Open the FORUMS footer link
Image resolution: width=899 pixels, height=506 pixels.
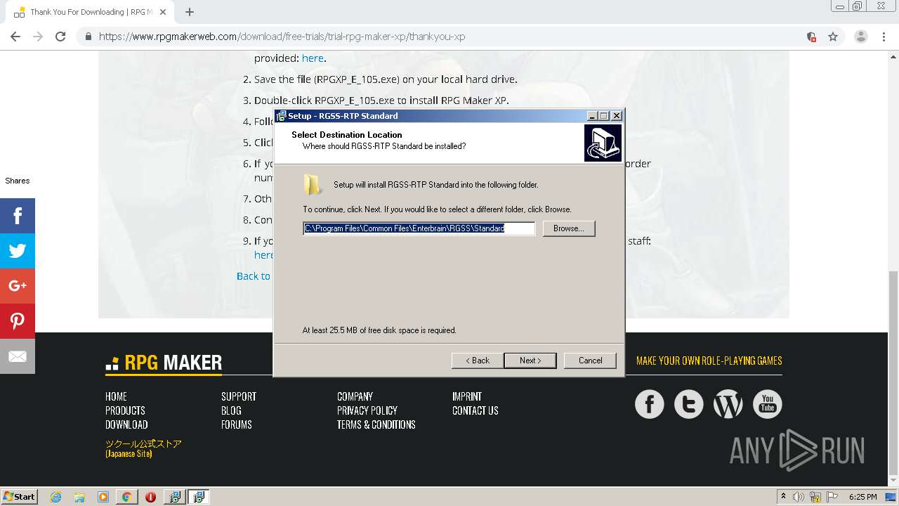pyautogui.click(x=237, y=424)
